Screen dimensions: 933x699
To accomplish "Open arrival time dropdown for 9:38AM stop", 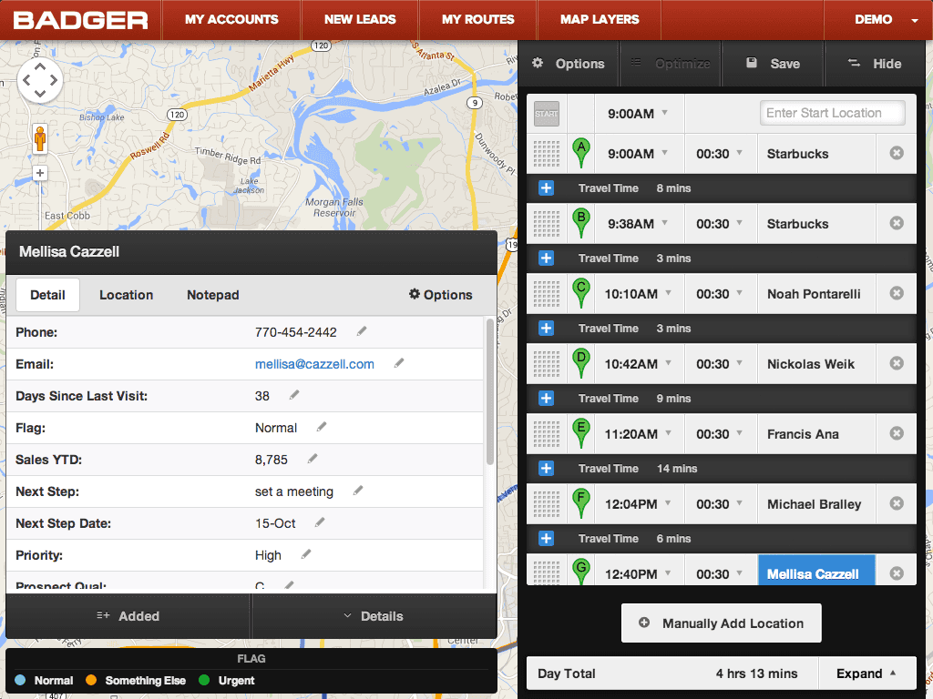I will pos(664,223).
